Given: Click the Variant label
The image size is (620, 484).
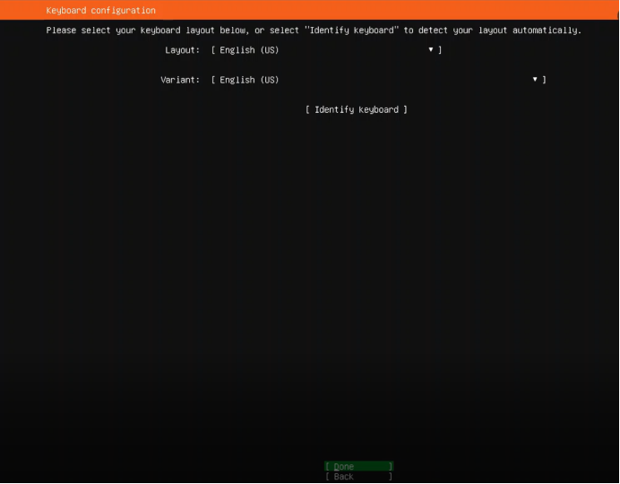Looking at the screenshot, I should (x=180, y=80).
